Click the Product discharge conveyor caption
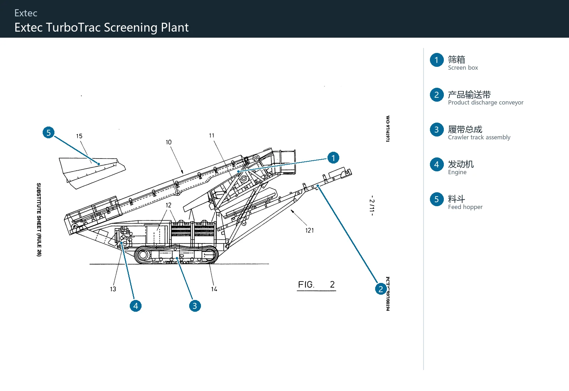Viewport: 569px width, 391px height. tap(485, 102)
